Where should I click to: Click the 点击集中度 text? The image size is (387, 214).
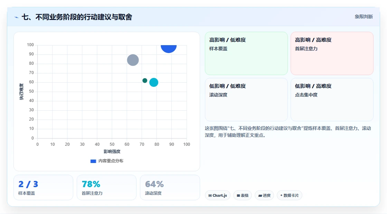click(x=306, y=95)
